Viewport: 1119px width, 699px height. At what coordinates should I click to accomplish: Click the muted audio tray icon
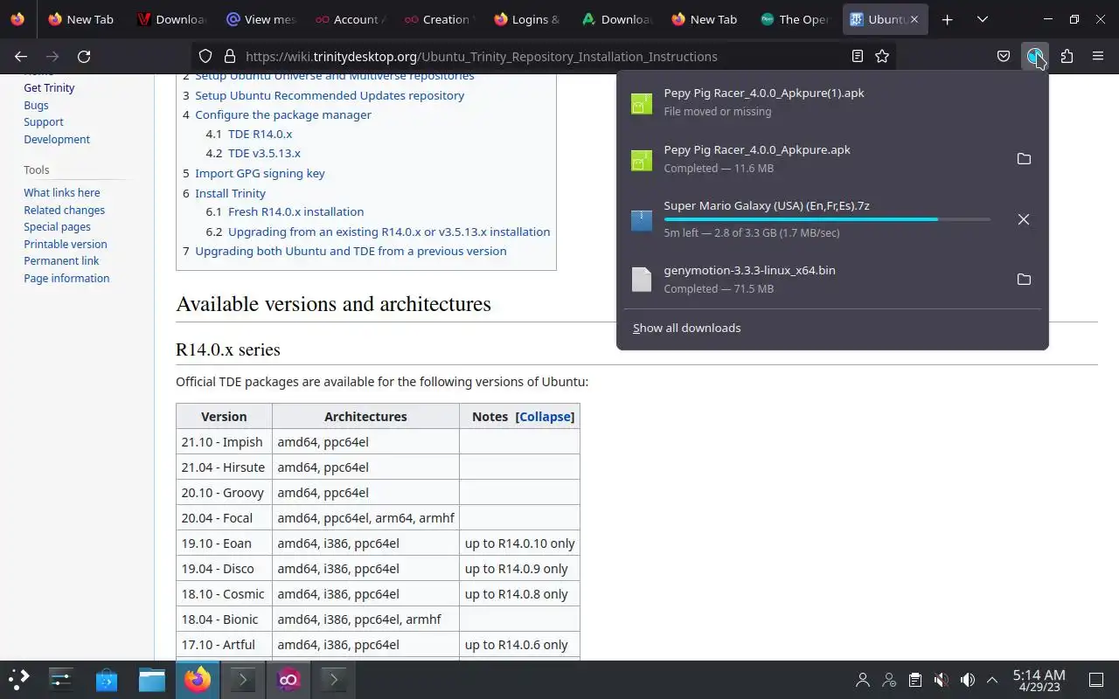[x=941, y=679]
